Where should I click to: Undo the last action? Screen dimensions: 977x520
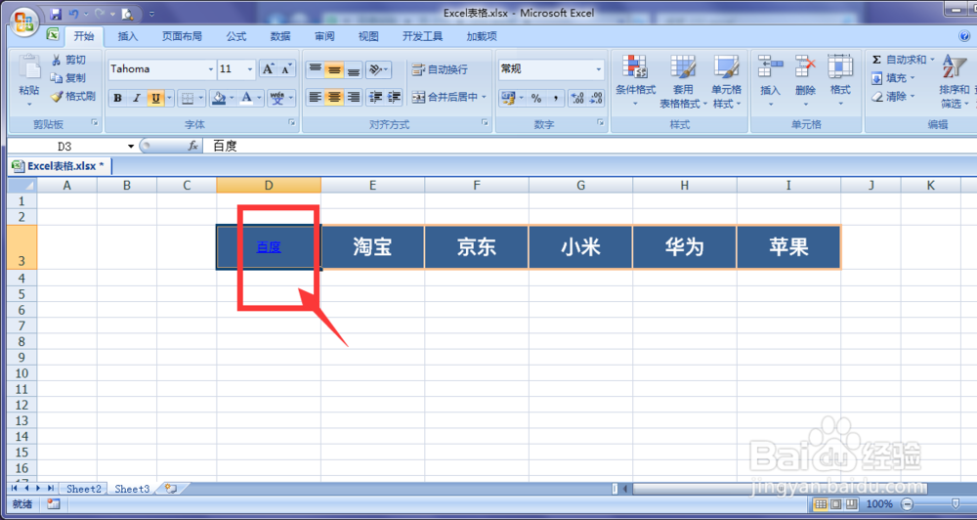coord(74,13)
